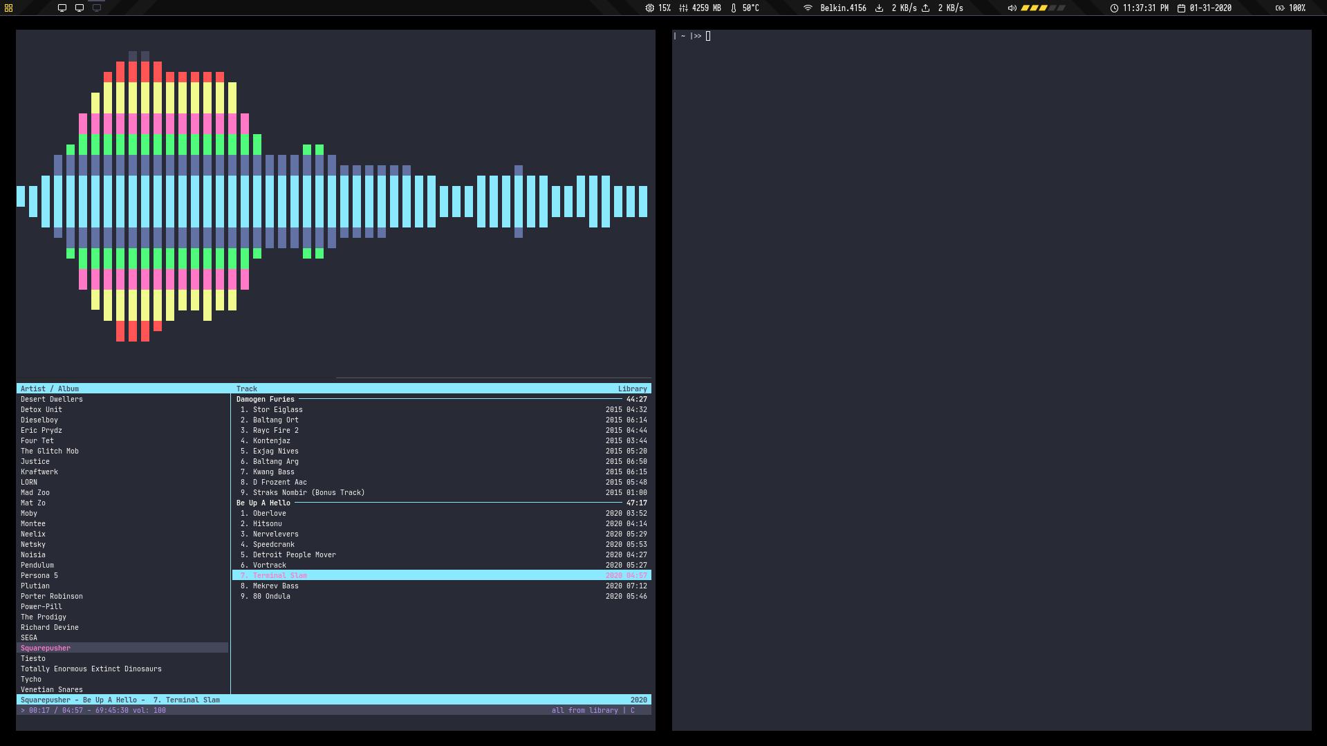Click the 'all from library | C' status
The image size is (1327, 746).
[x=593, y=710]
